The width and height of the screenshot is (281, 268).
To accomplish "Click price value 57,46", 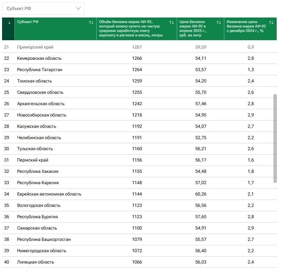I will pyautogui.click(x=201, y=103).
